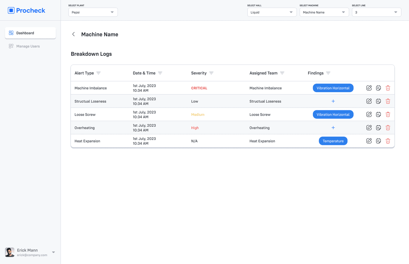Delete the Loose Screw log row
Image resolution: width=409 pixels, height=264 pixels.
388,114
